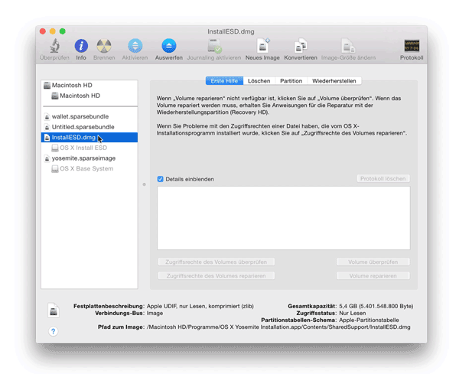459x374 pixels.
Task: Uncheck the Details einblenden checkbox
Action: pyautogui.click(x=161, y=179)
